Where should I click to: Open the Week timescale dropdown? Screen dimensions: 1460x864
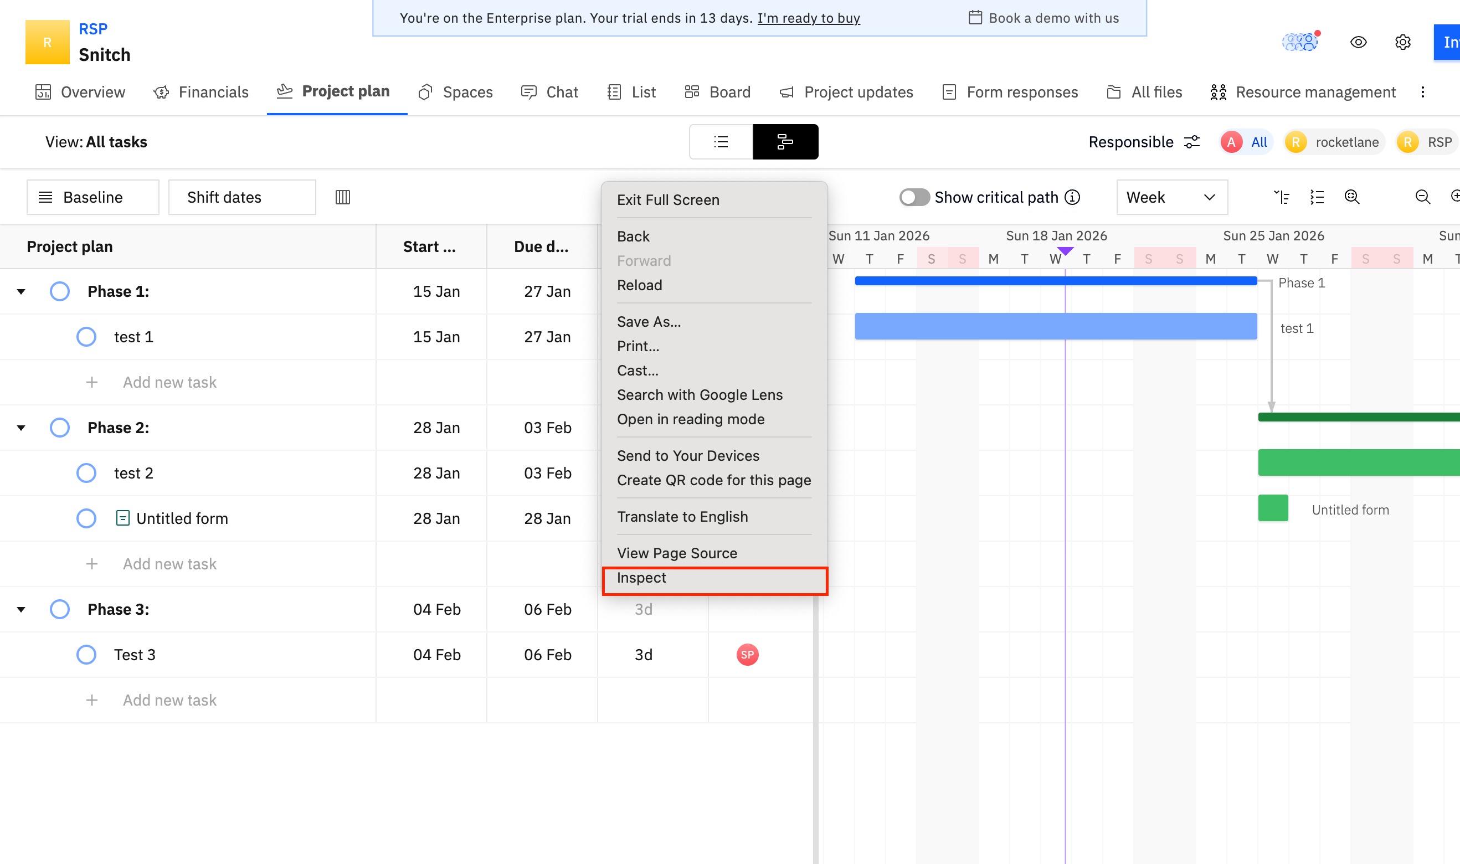pyautogui.click(x=1171, y=197)
